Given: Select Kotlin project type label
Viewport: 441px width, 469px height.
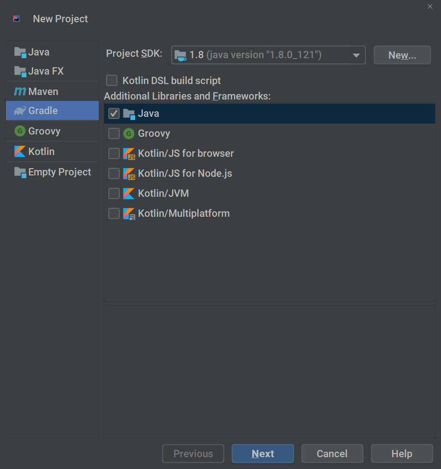Looking at the screenshot, I should (x=41, y=152).
